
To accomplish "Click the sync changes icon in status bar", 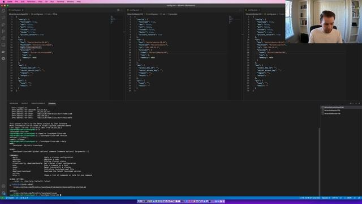I will pyautogui.click(x=17, y=198).
